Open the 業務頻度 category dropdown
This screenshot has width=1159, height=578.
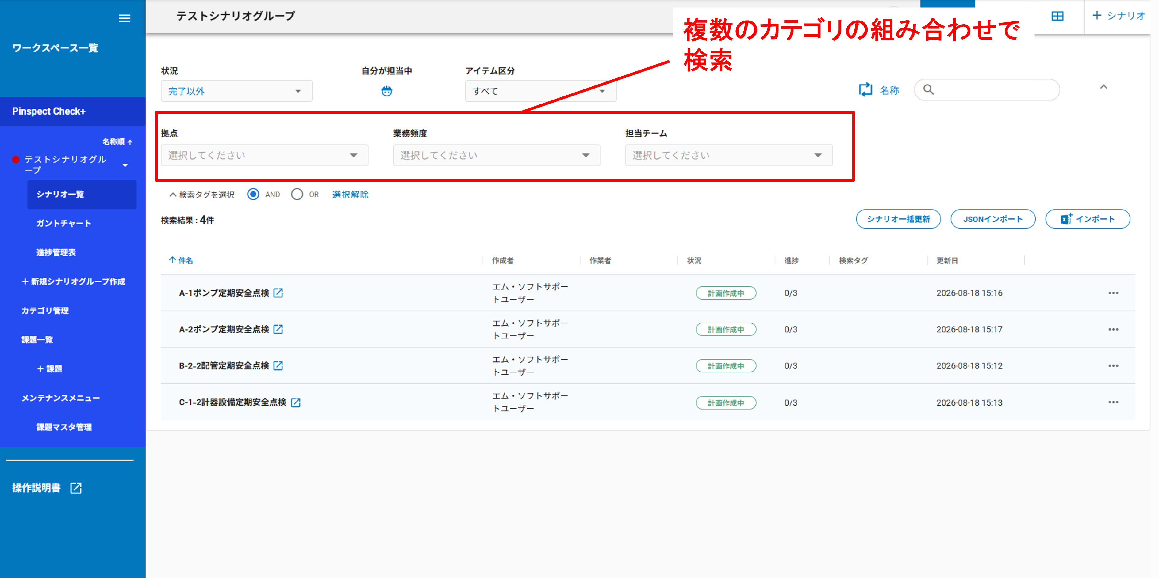coord(497,156)
